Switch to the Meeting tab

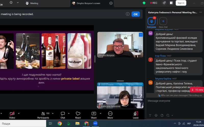coord(32,3)
